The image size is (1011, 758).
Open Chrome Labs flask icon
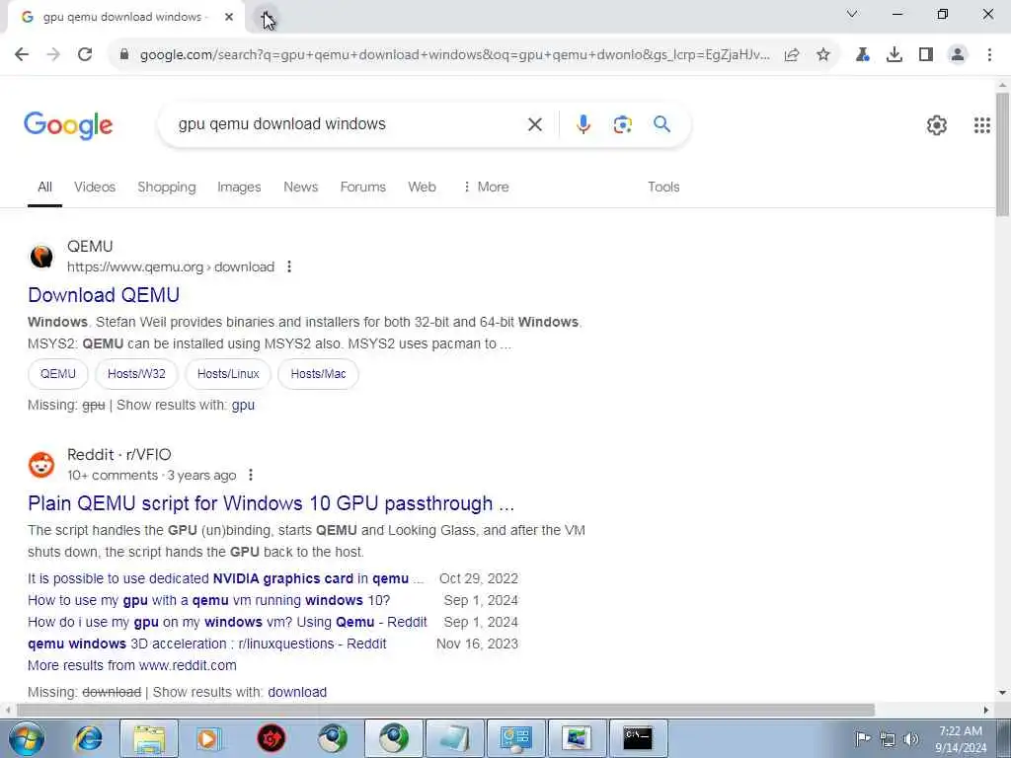click(x=863, y=55)
